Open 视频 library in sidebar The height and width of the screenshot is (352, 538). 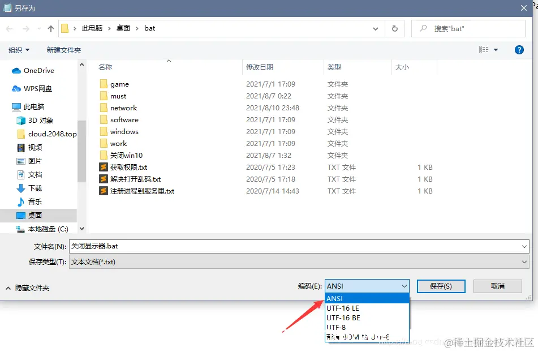point(29,148)
